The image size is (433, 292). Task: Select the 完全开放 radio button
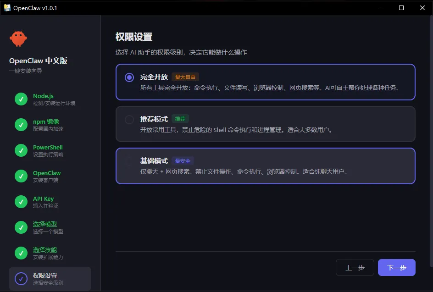pos(129,77)
